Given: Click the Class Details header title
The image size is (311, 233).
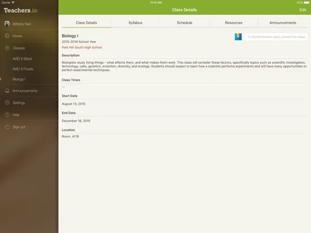Looking at the screenshot, I should pyautogui.click(x=184, y=10).
